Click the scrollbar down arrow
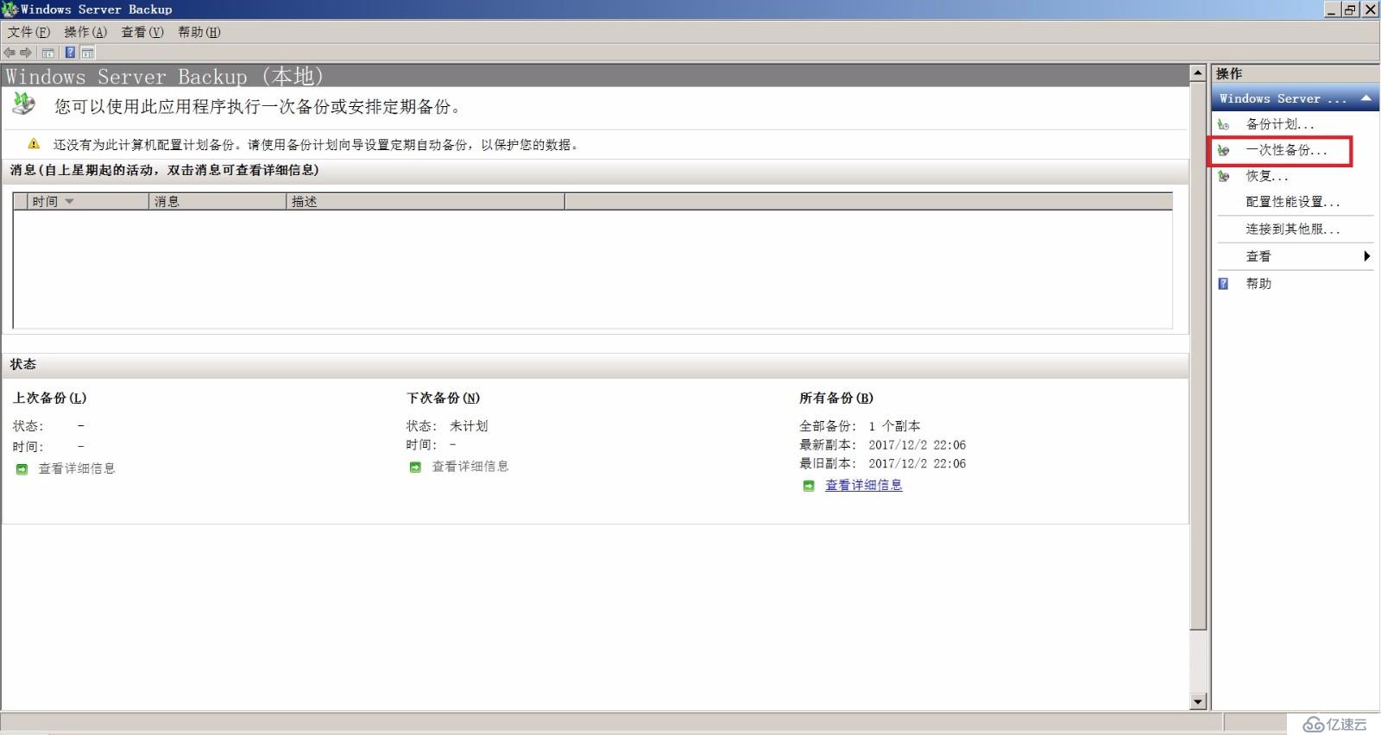 click(1198, 701)
